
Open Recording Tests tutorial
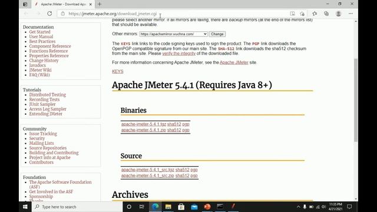44,100
